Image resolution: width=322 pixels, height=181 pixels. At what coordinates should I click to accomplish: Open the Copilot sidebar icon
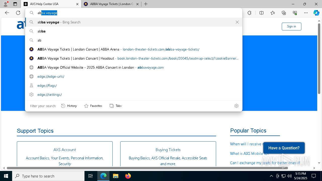tap(316, 13)
